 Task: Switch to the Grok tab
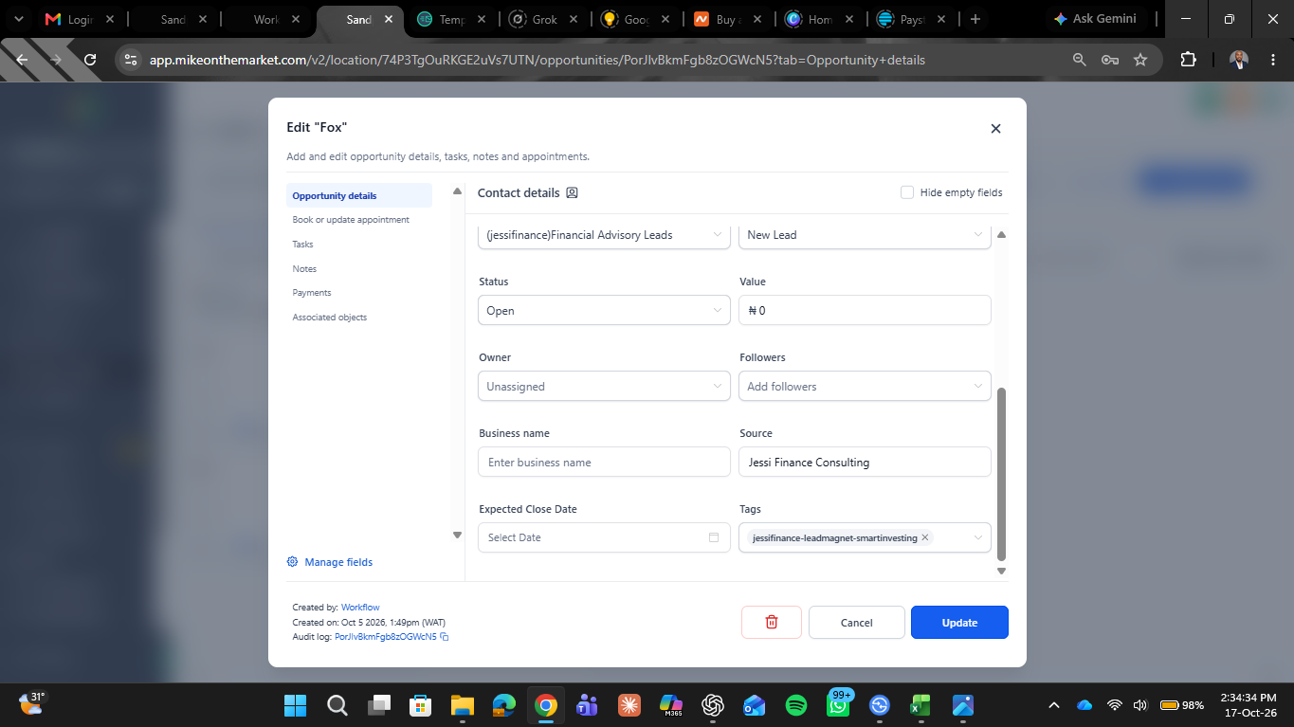(x=545, y=19)
